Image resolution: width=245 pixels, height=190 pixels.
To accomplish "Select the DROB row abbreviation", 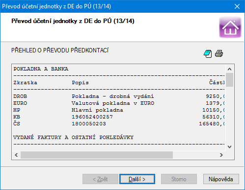I will click(x=20, y=96).
